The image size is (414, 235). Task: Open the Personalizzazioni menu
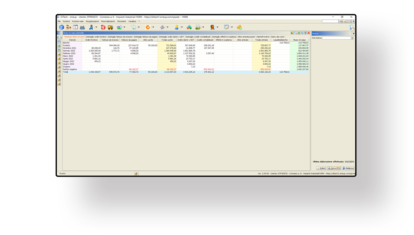pyautogui.click(x=108, y=21)
